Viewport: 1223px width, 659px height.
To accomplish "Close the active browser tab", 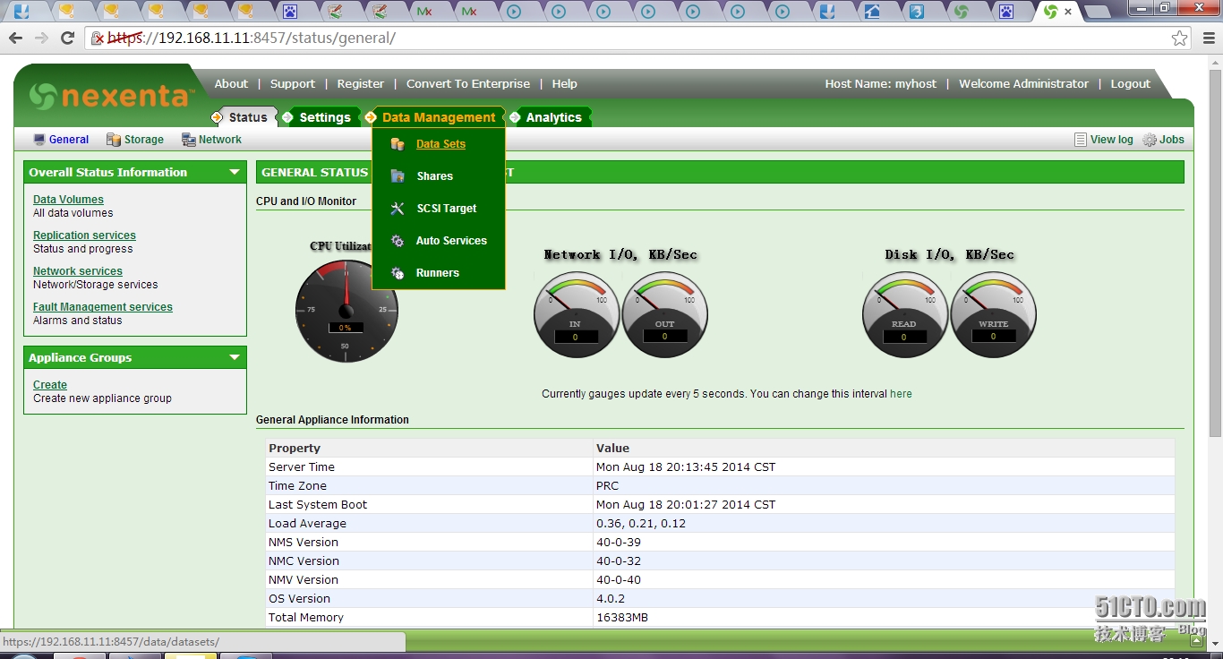I will click(x=1068, y=12).
